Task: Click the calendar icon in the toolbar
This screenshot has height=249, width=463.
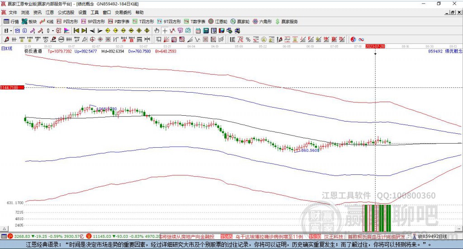Action: pos(198,31)
